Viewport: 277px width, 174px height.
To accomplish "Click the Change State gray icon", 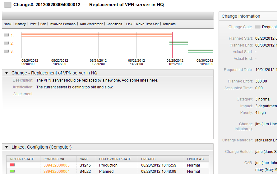I will [257, 27].
